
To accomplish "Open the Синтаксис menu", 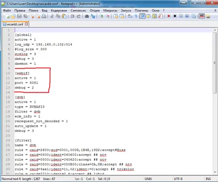I will (78, 11).
